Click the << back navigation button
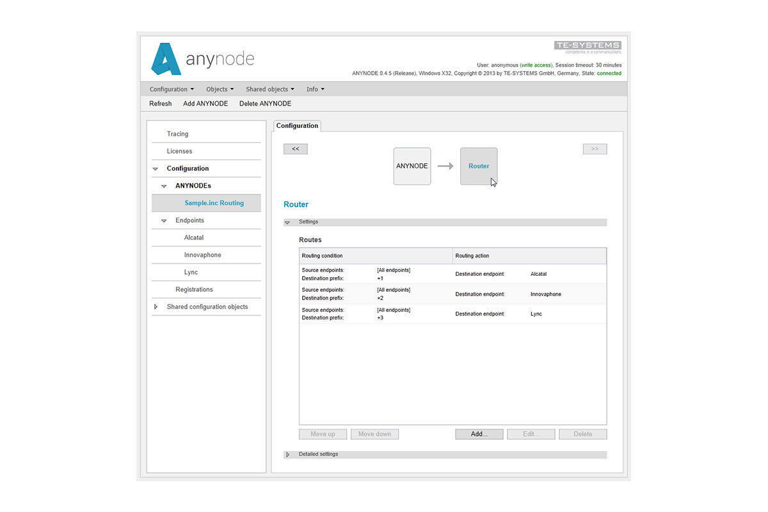The height and width of the screenshot is (512, 768). coord(296,149)
